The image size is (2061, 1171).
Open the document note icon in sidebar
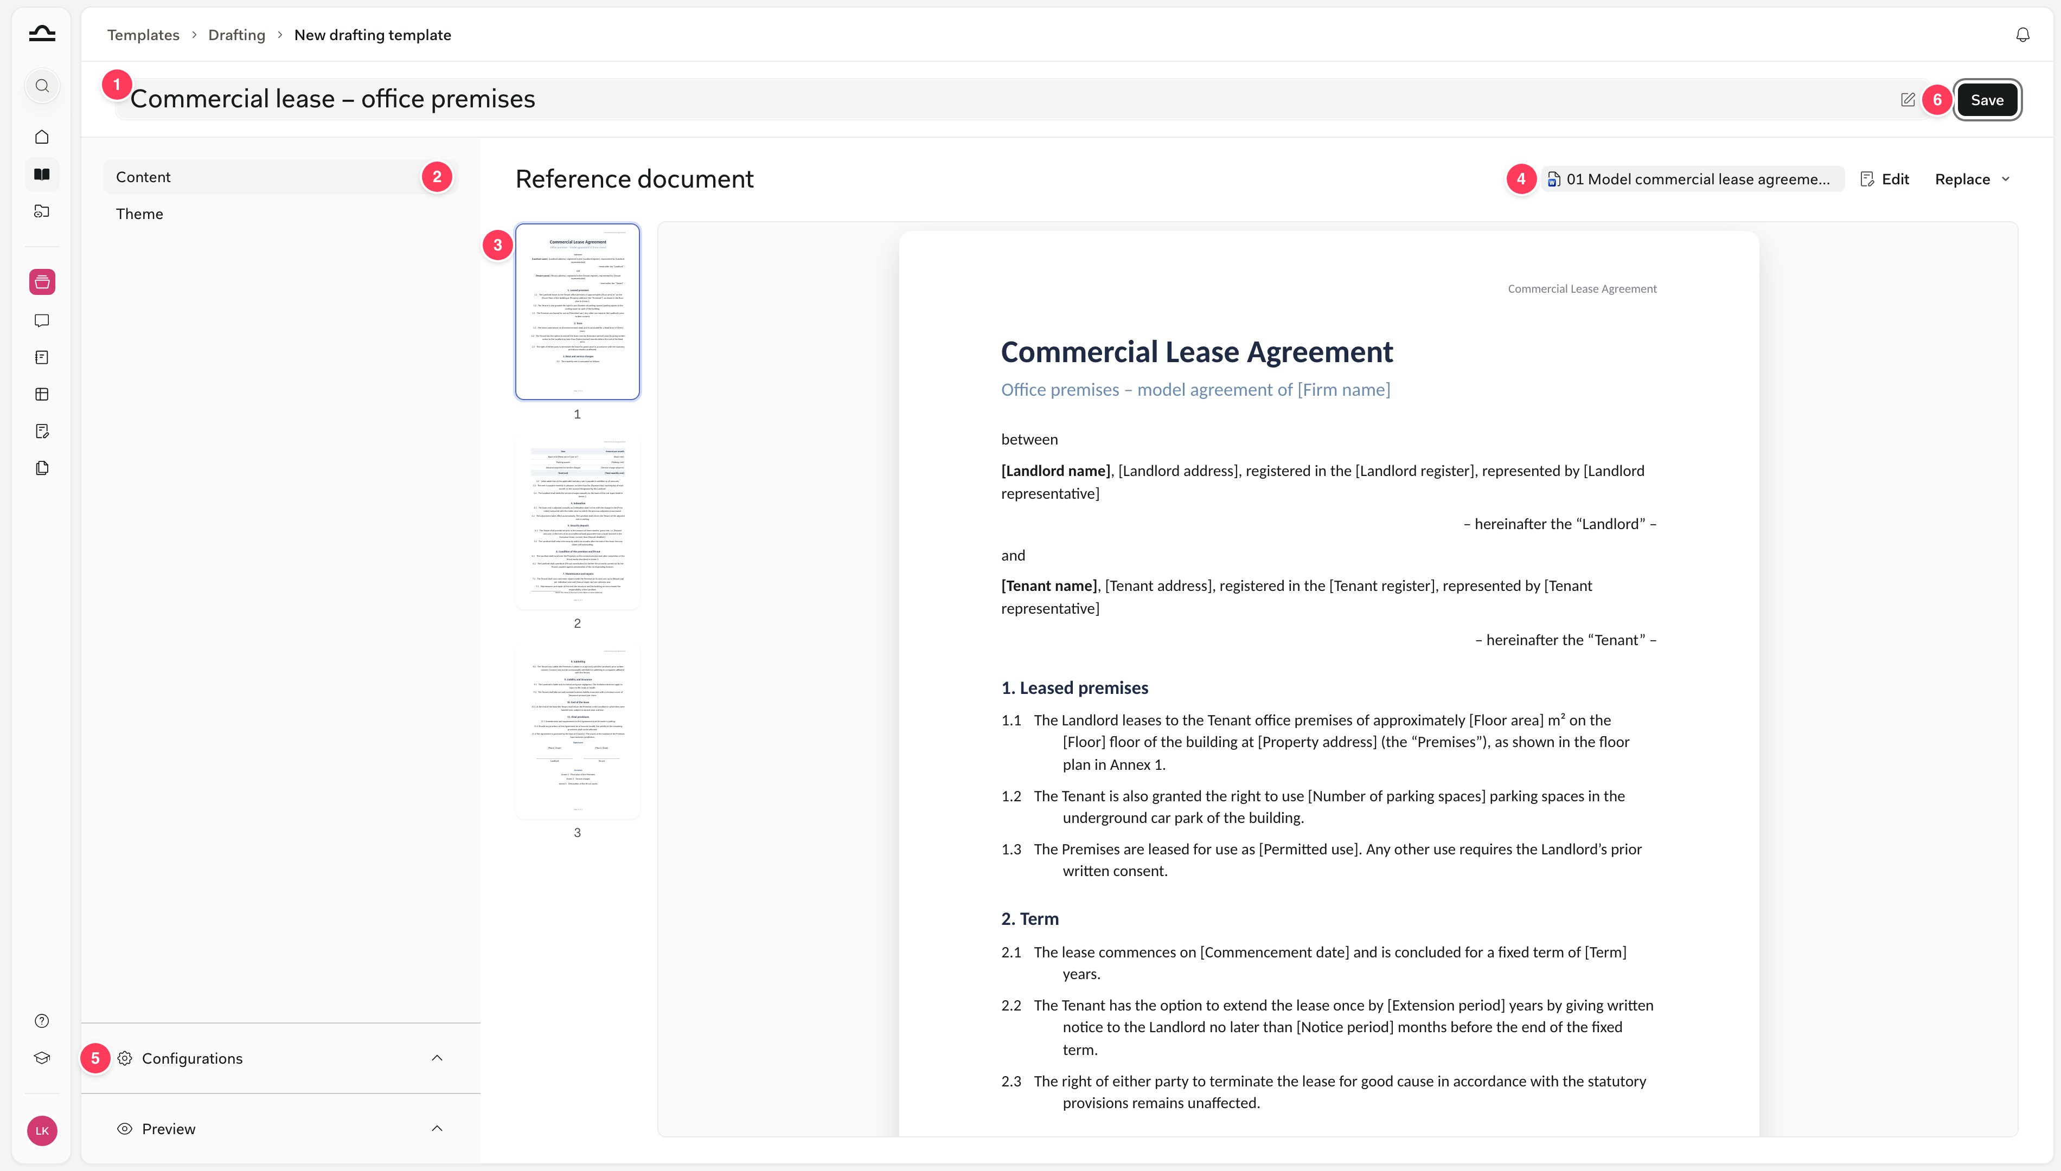42,357
